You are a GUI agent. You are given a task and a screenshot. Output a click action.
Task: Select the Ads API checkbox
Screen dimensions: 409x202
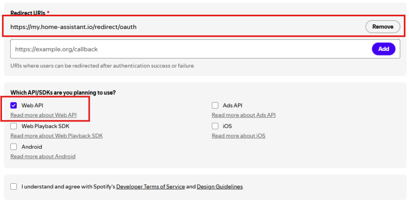(215, 106)
